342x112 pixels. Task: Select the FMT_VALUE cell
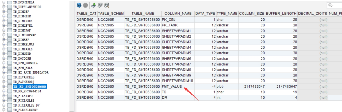pos(178,86)
